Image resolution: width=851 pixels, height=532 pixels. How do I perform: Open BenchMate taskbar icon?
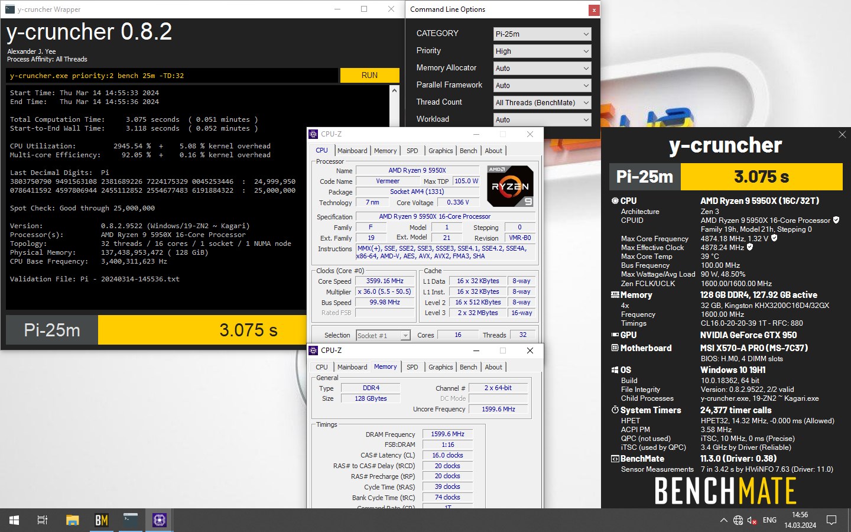(x=102, y=520)
